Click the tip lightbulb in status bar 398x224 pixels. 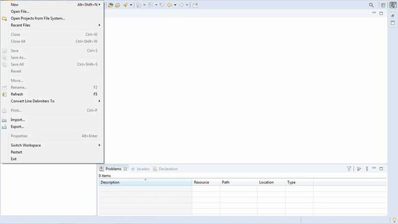click(394, 220)
